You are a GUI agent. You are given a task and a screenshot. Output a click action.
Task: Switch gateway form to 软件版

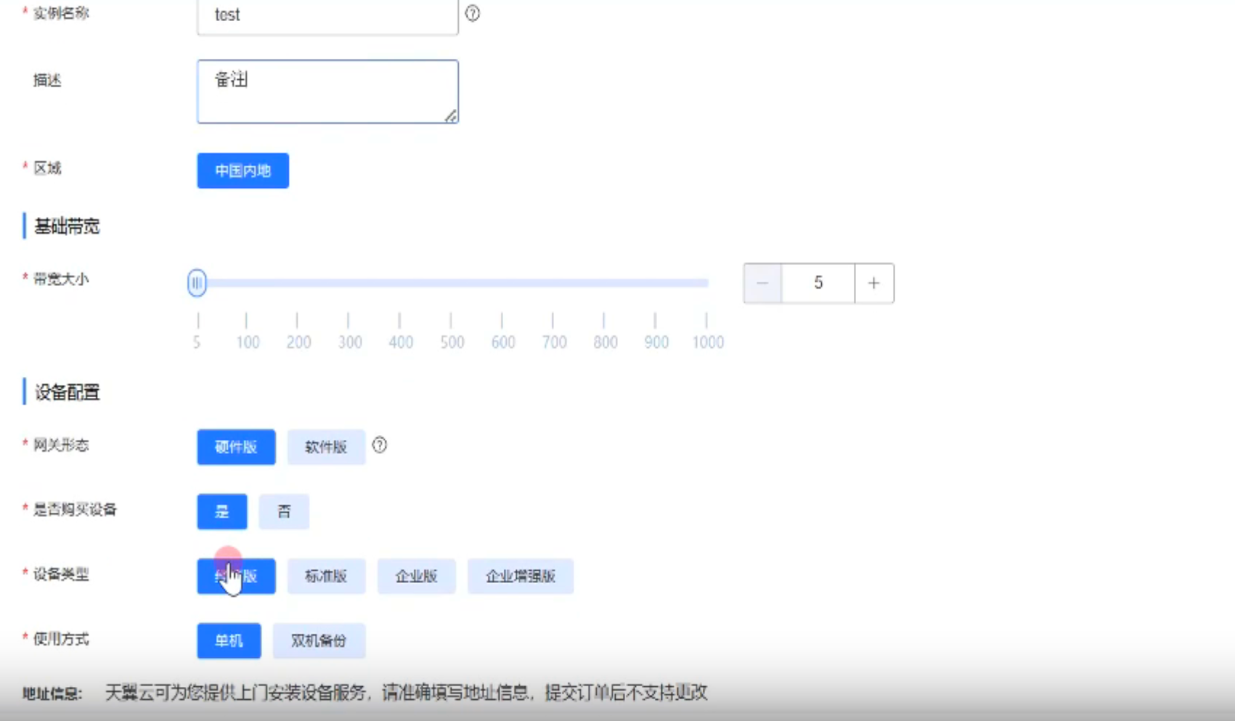[326, 447]
